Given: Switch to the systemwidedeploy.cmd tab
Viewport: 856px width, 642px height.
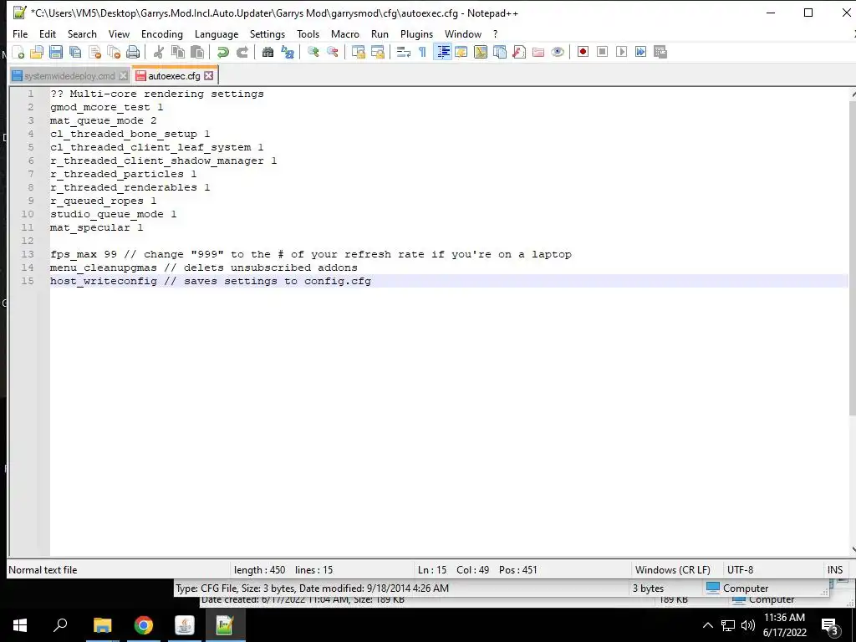Looking at the screenshot, I should click(69, 76).
